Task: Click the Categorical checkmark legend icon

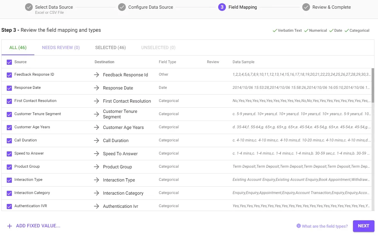Action: pos(347,30)
